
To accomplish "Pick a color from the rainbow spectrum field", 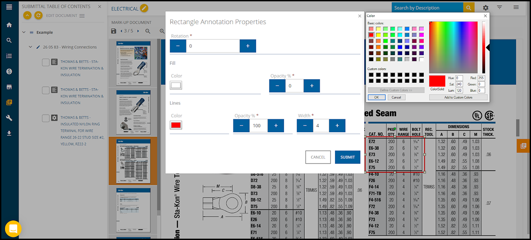I will pyautogui.click(x=454, y=47).
